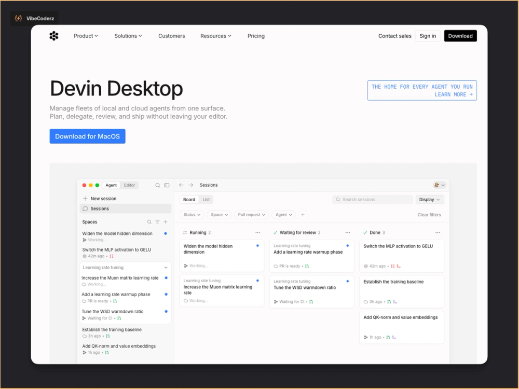Click the search icon beside the Editor tab
This screenshot has height=389, width=519.
158,185
